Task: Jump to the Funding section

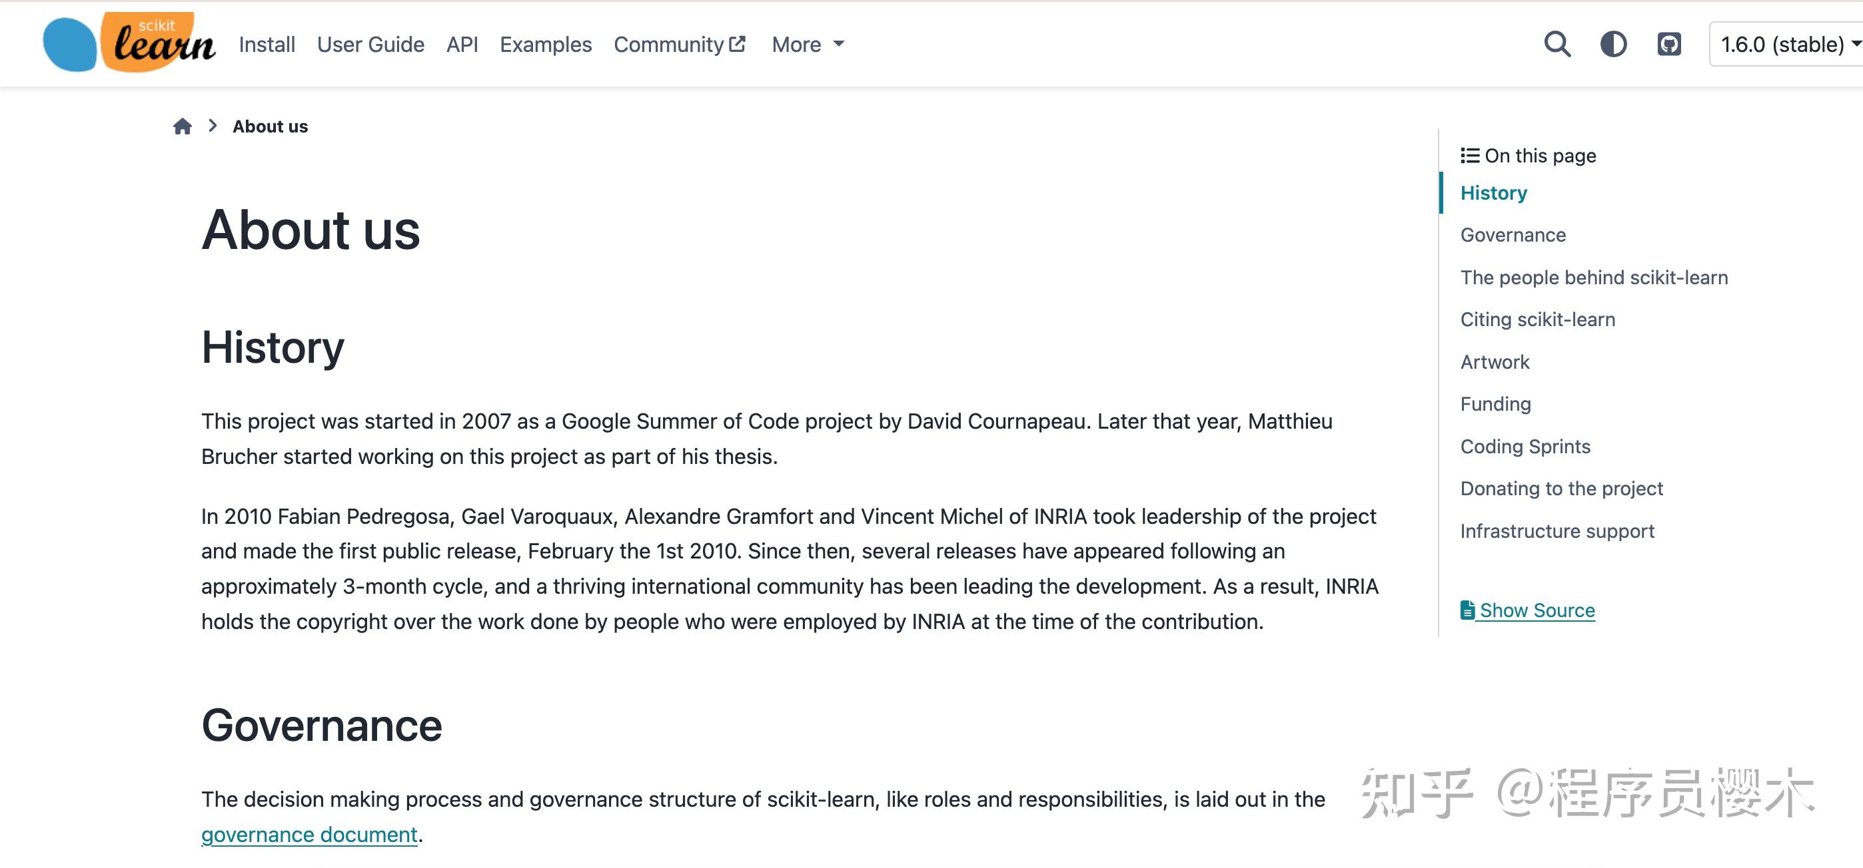Action: [1496, 404]
